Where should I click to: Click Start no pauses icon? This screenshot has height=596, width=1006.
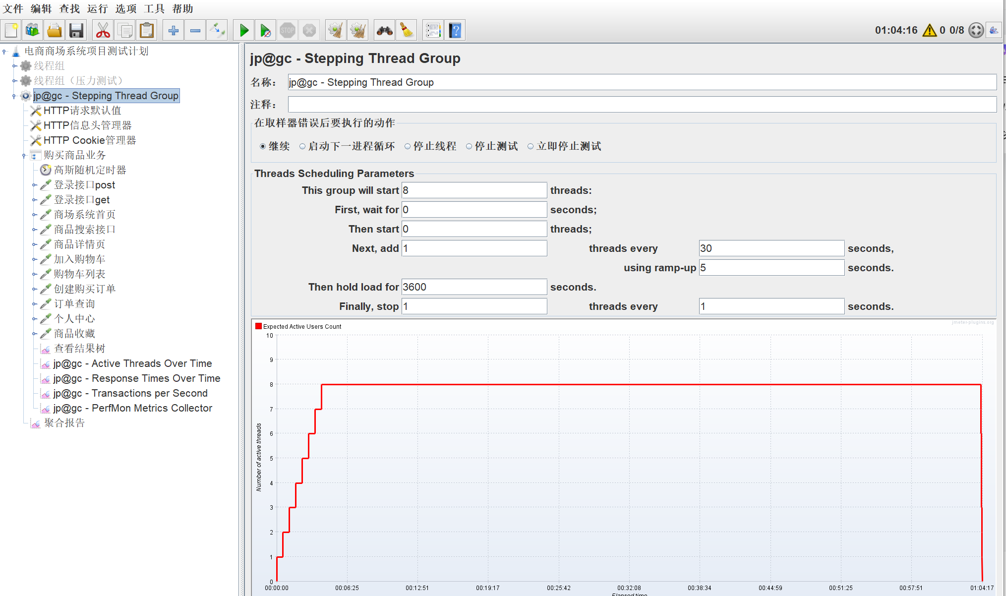point(266,30)
